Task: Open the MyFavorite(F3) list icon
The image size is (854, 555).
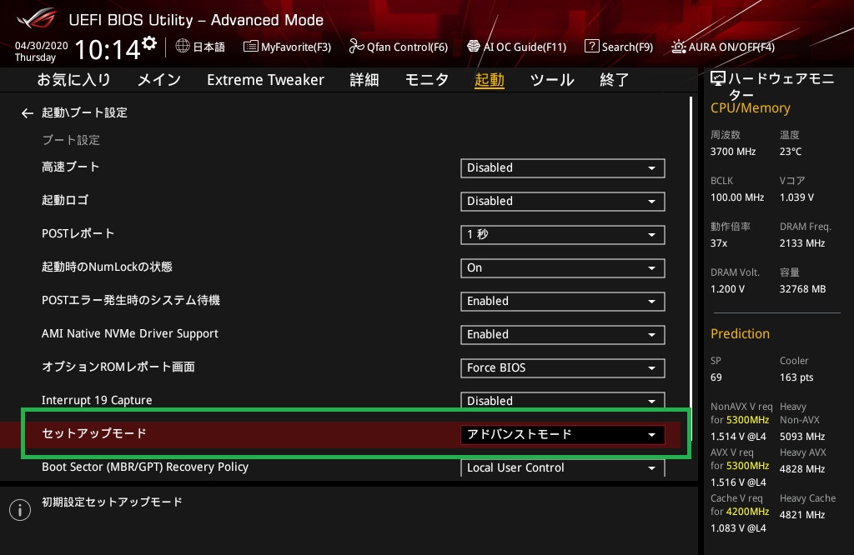Action: (250, 47)
